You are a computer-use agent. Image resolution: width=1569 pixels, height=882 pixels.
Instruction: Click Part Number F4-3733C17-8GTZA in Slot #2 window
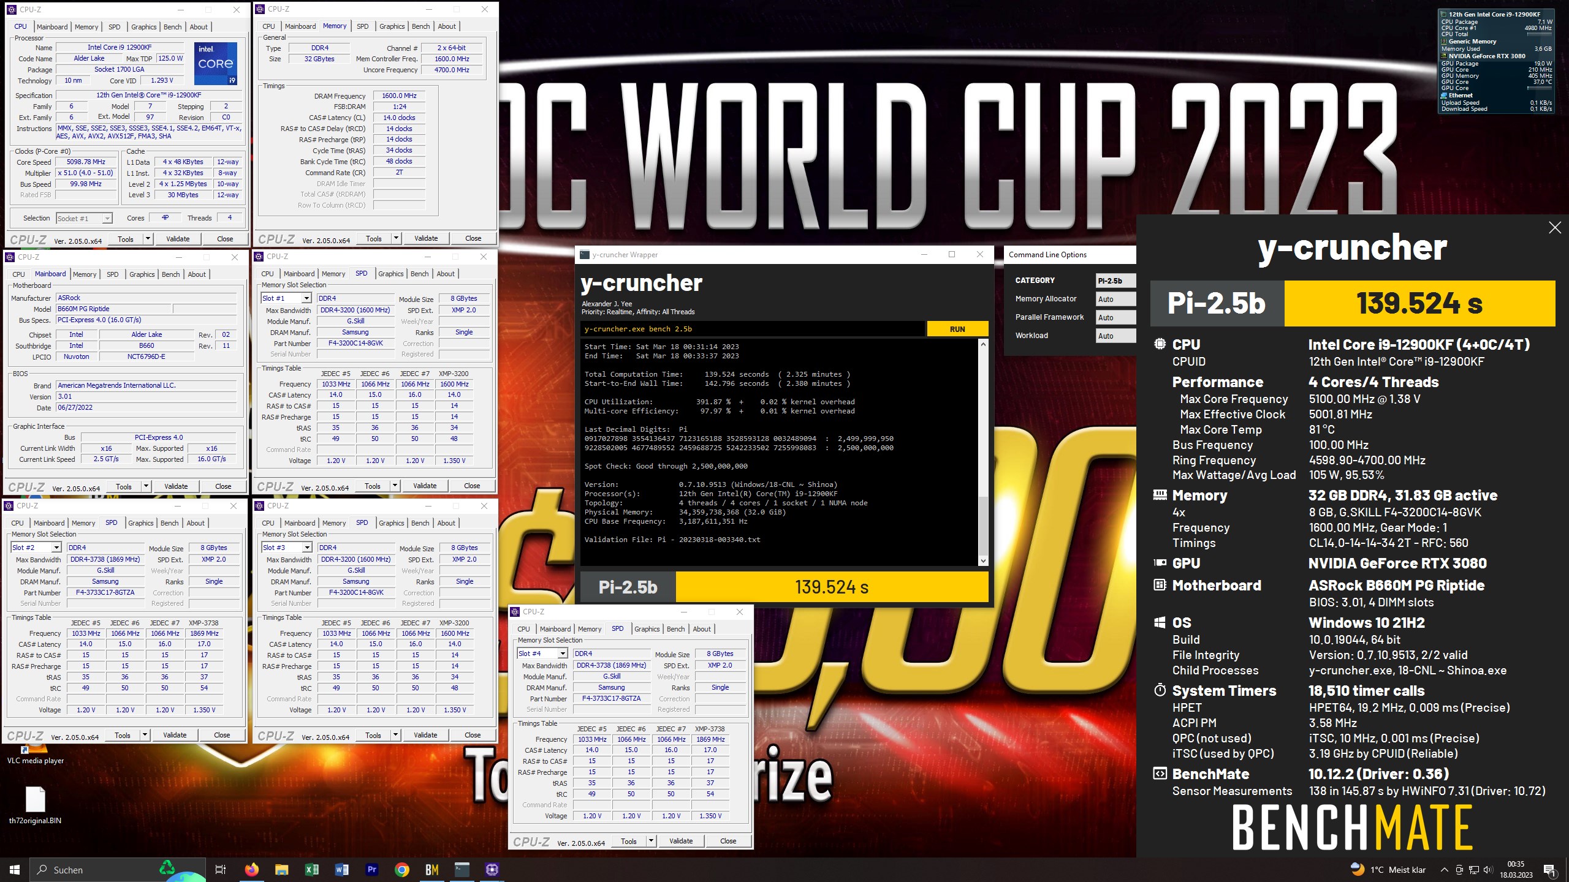pyautogui.click(x=105, y=593)
